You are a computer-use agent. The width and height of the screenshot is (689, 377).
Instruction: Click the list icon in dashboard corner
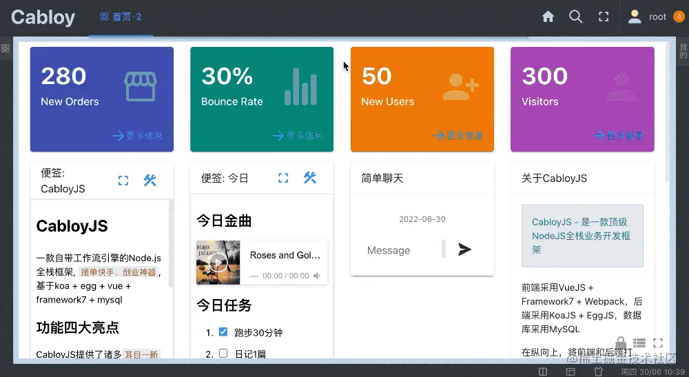[639, 343]
